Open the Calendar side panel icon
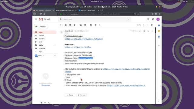 [159, 25]
